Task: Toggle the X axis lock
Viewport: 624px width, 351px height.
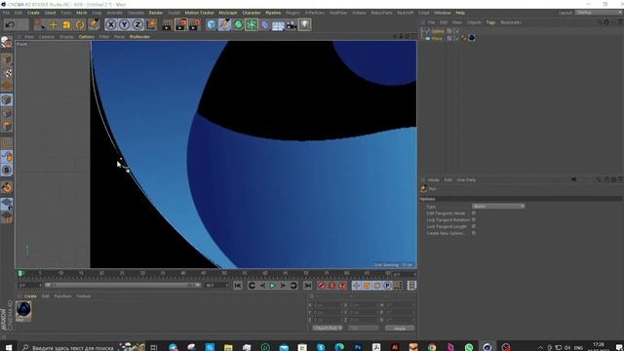Action: 111,24
